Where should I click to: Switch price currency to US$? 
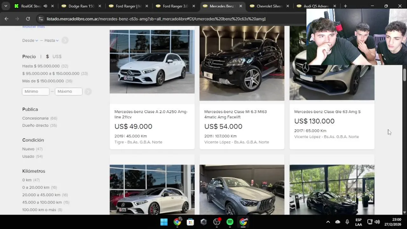[57, 56]
